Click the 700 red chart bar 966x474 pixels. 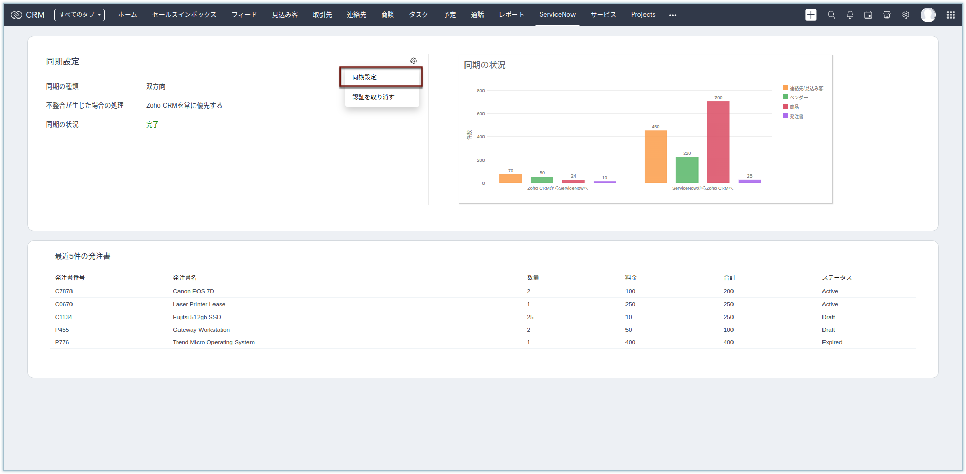tap(718, 142)
